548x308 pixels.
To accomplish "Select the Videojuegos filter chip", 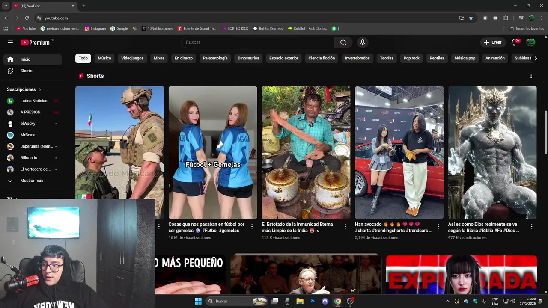I will pyautogui.click(x=132, y=58).
